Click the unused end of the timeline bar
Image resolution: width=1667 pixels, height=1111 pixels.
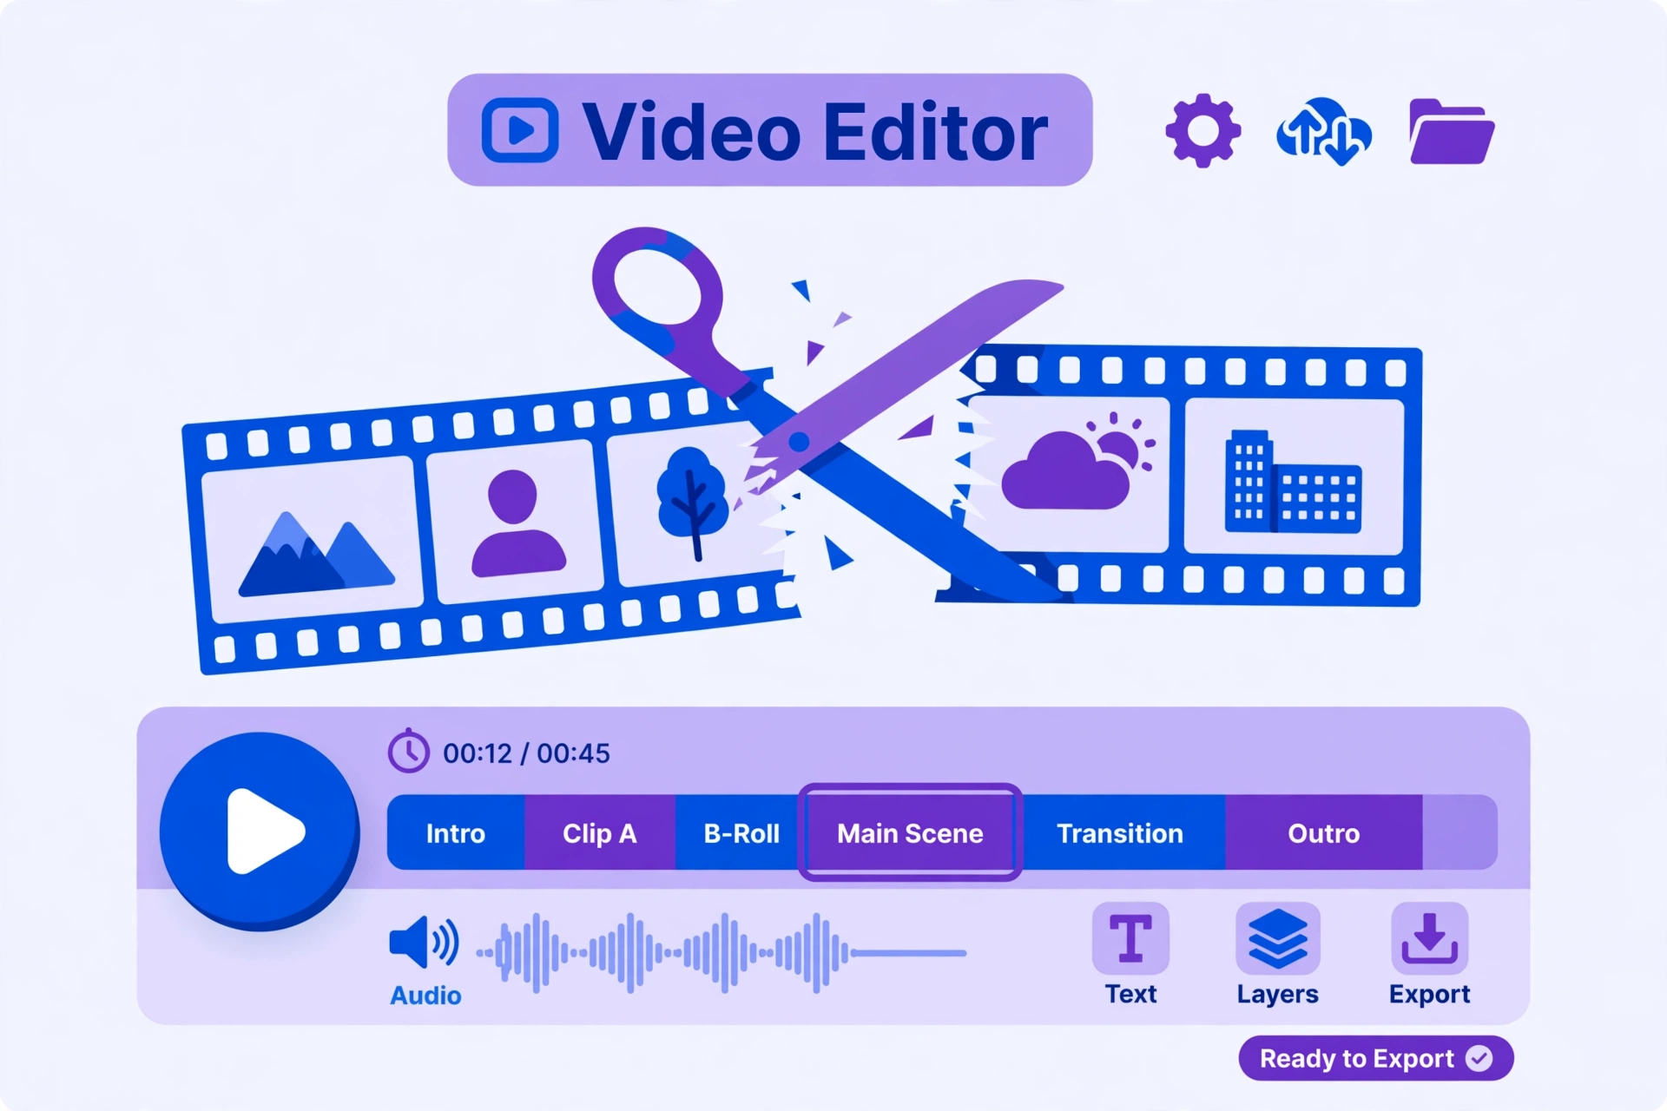pyautogui.click(x=1459, y=832)
